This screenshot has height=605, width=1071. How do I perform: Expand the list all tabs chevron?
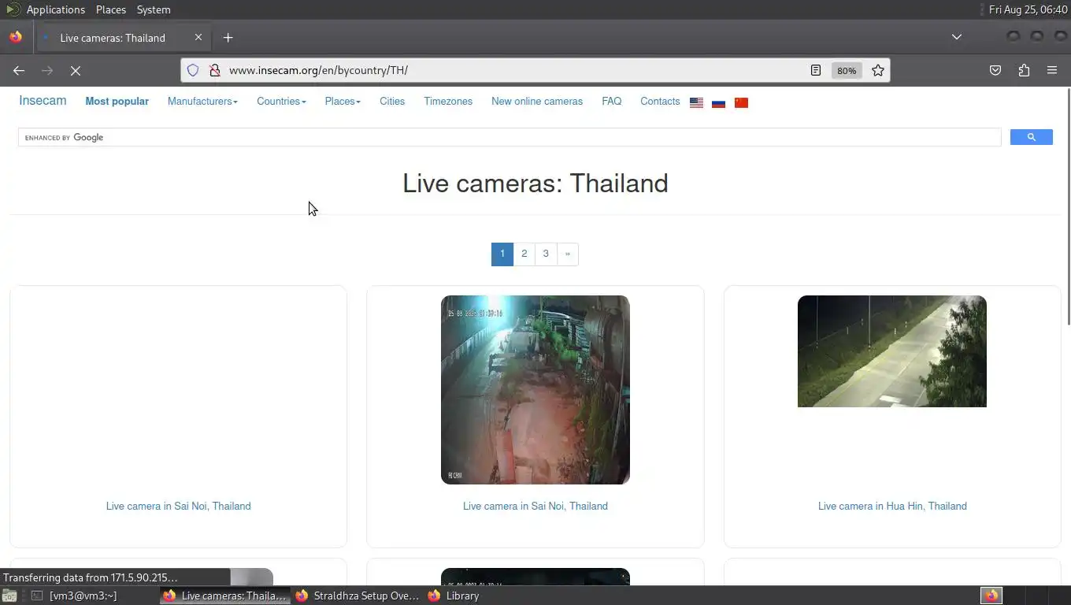pyautogui.click(x=957, y=37)
